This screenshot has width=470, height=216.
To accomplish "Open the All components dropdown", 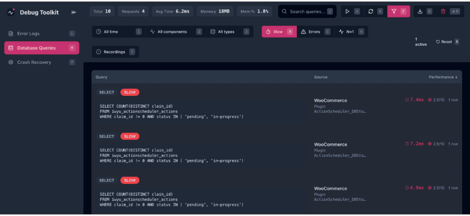I will click(176, 32).
